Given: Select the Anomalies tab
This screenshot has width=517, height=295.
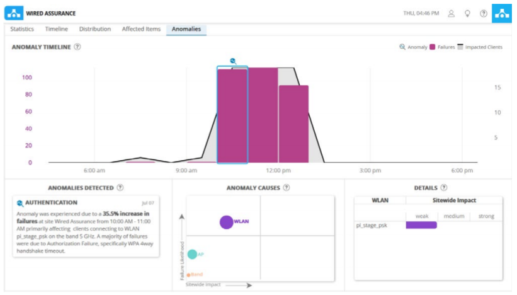Looking at the screenshot, I should 186,29.
